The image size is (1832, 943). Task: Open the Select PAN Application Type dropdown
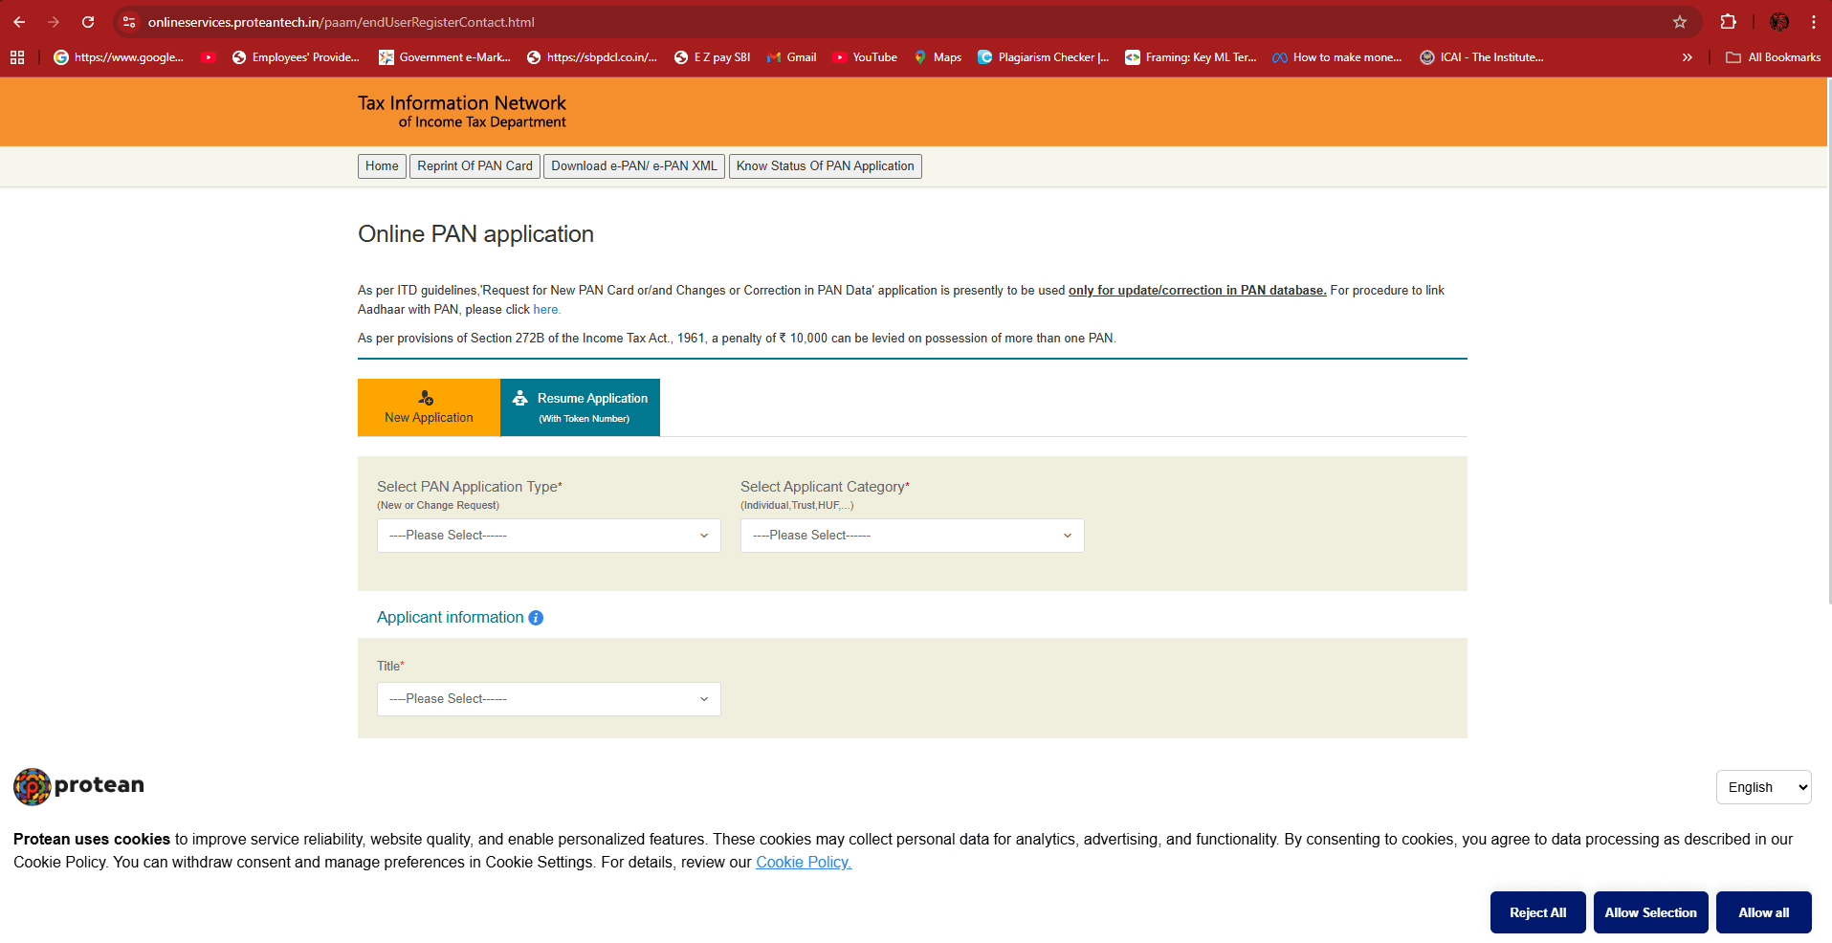(548, 535)
